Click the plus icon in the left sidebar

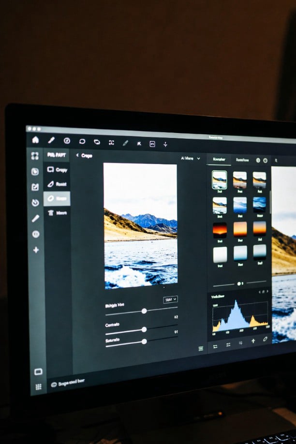pyautogui.click(x=36, y=250)
